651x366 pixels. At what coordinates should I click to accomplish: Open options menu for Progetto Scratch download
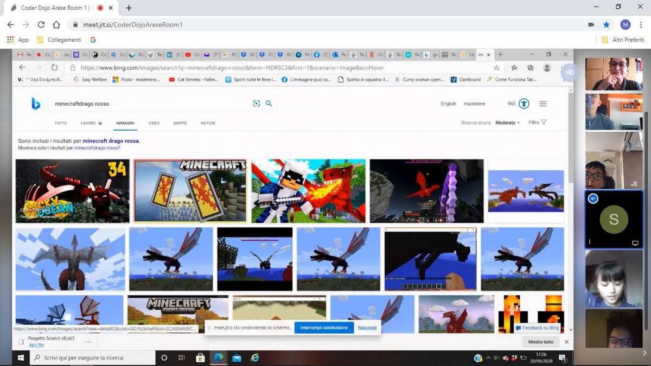pyautogui.click(x=88, y=342)
